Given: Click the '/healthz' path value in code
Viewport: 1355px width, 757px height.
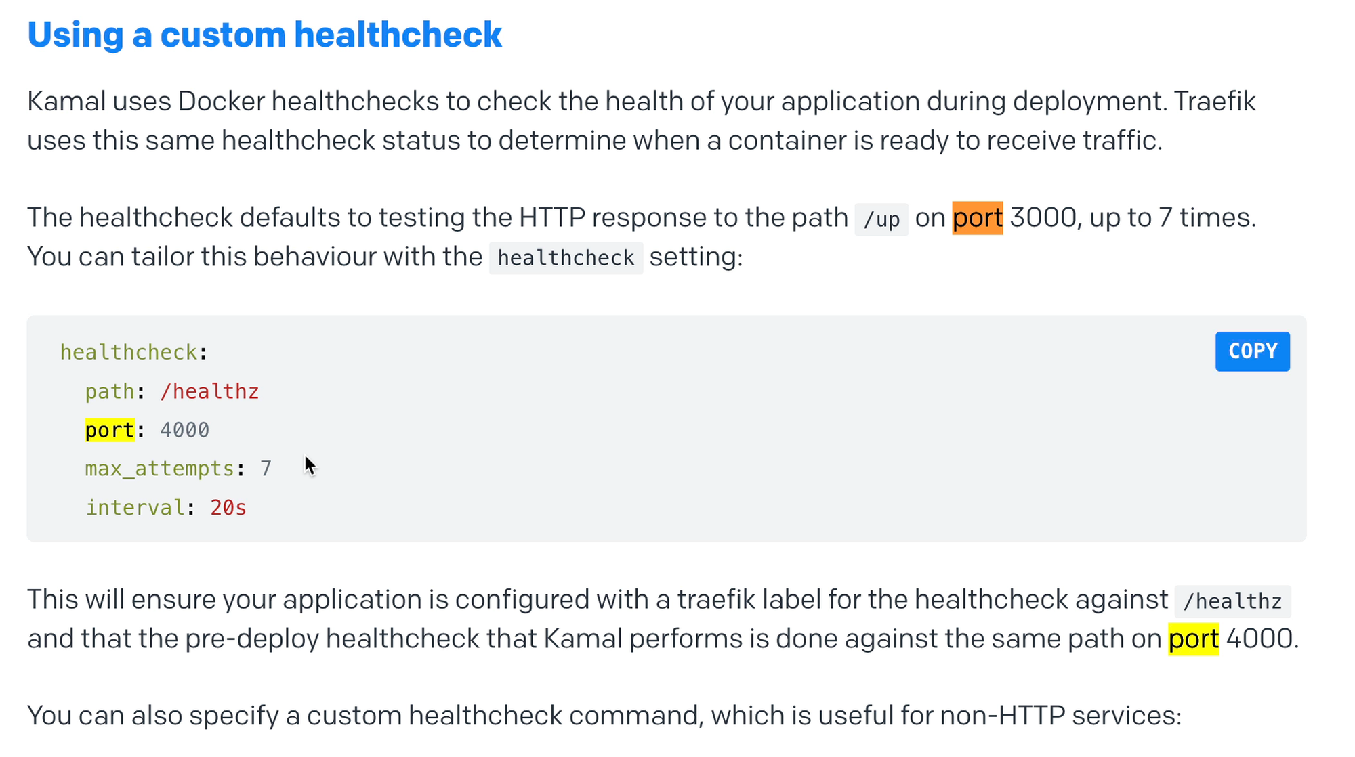Looking at the screenshot, I should (209, 391).
